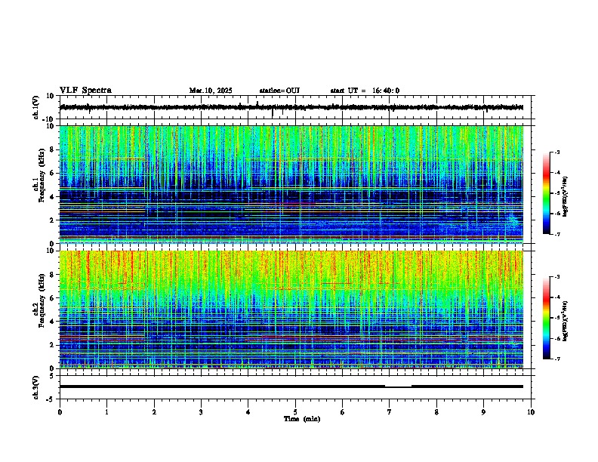Click inside the ch.1 spectrogram panel

tap(291, 184)
